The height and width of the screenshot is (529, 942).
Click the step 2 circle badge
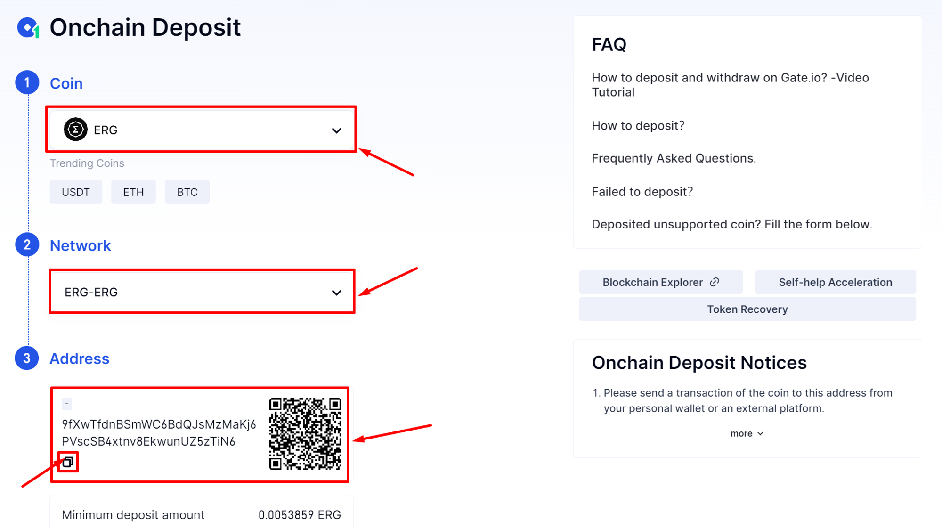(27, 245)
